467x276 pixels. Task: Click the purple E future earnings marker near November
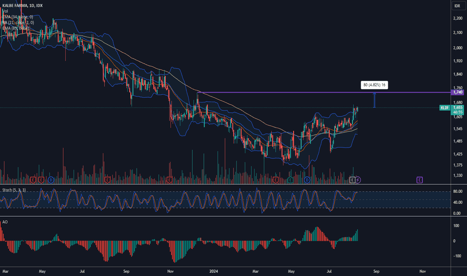click(419, 180)
